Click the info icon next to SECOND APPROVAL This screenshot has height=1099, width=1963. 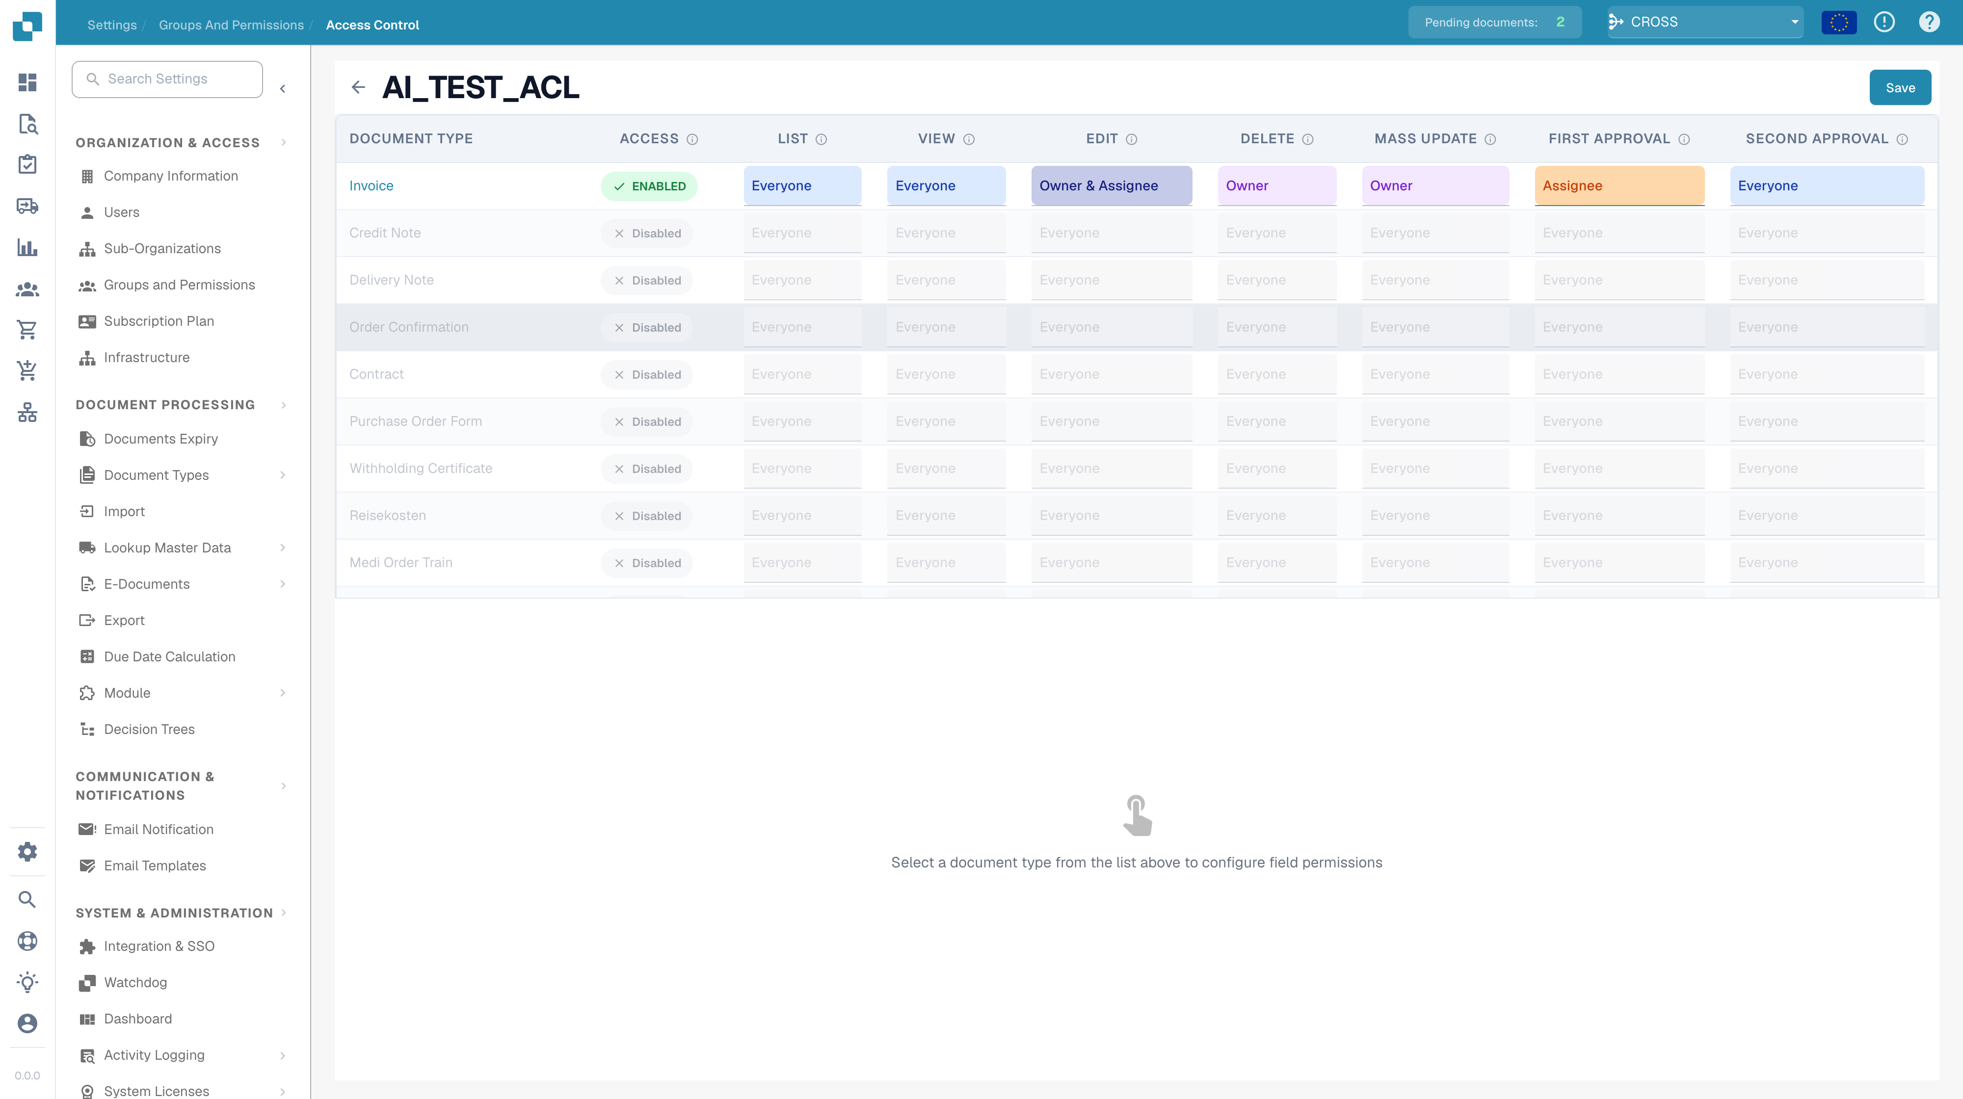click(1902, 139)
